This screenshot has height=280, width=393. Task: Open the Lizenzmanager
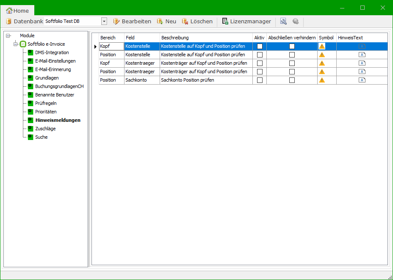click(x=246, y=21)
